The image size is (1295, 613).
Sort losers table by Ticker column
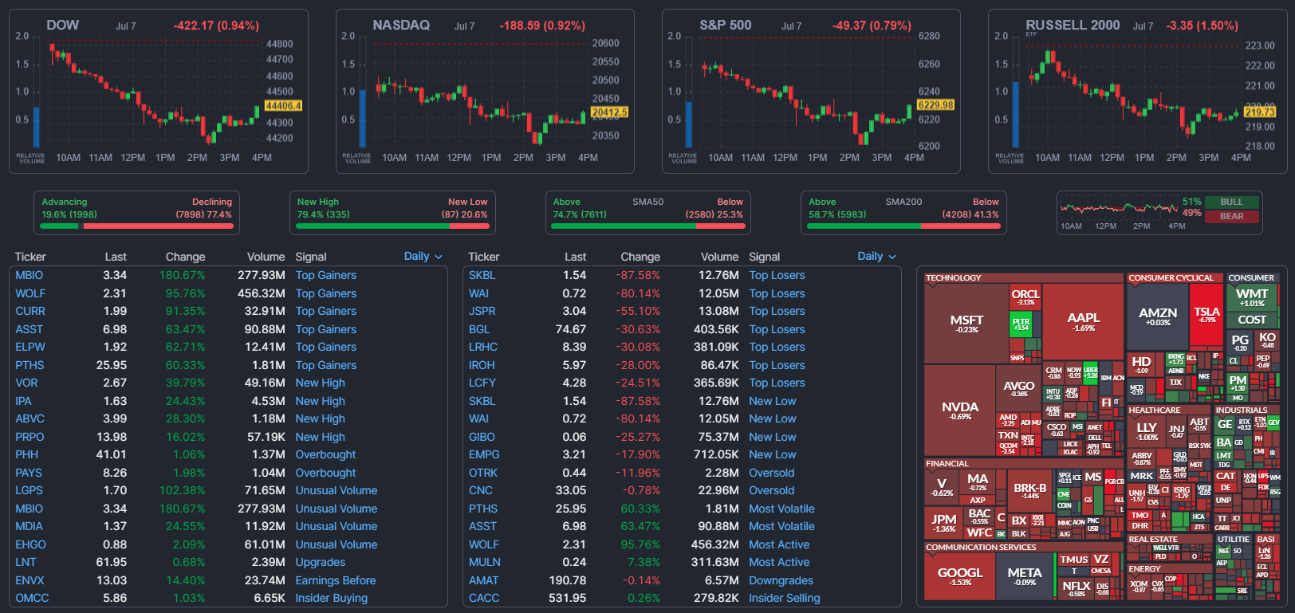coord(484,257)
